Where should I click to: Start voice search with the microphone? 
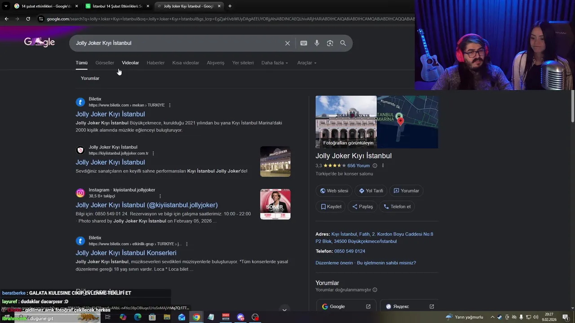317,43
